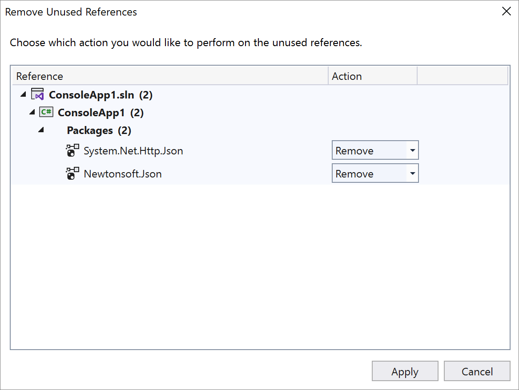The image size is (519, 390).
Task: Click the Remove value in Newtonsoft.Json's combo box
Action: tap(354, 173)
